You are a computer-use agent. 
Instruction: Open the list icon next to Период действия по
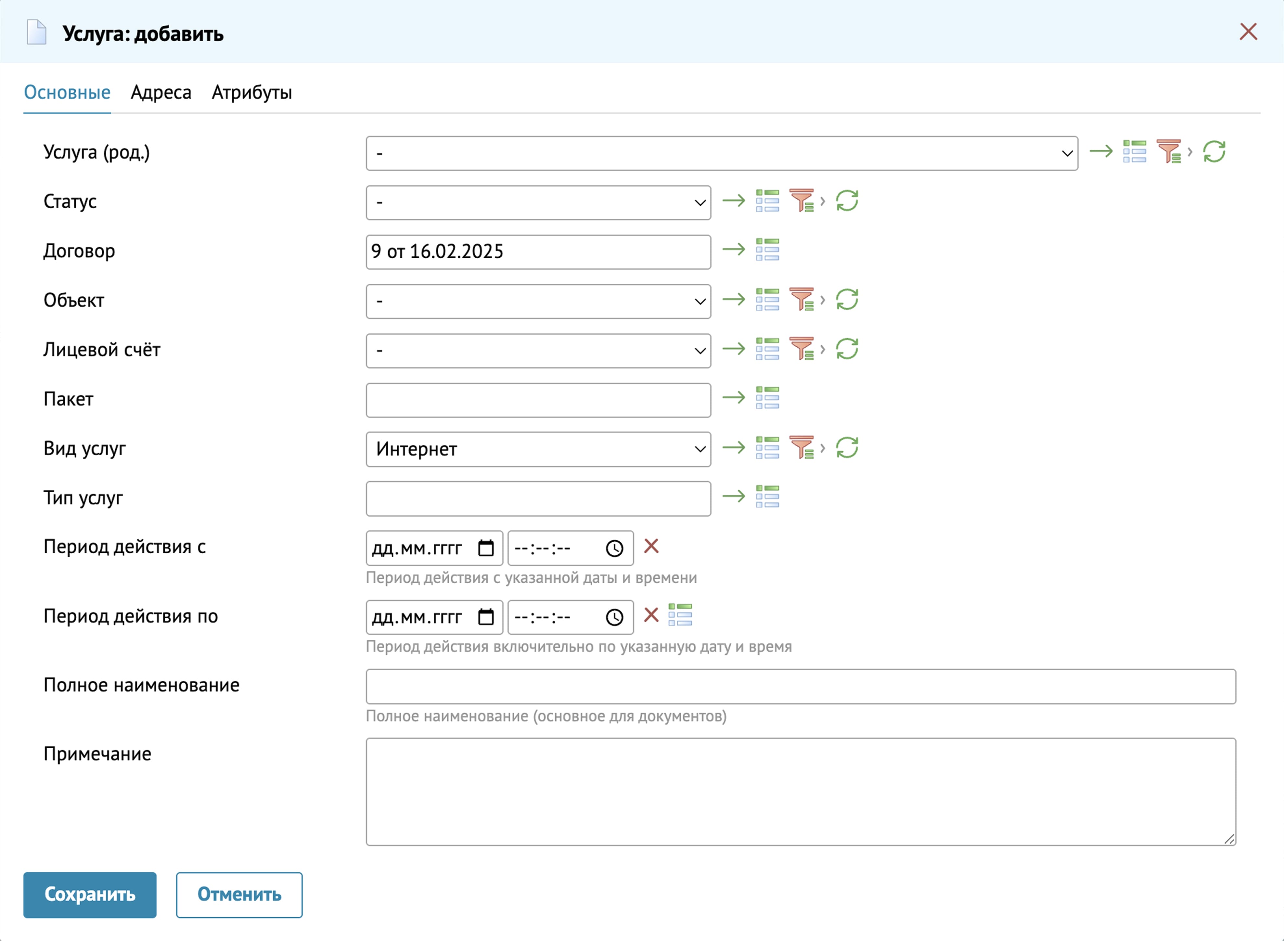tap(680, 615)
